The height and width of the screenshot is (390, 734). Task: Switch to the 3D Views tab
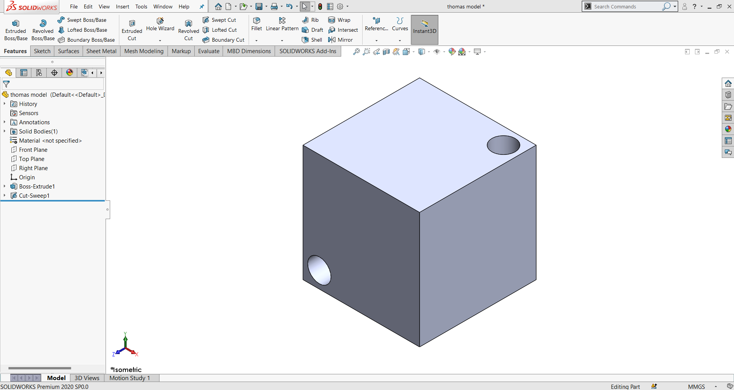coord(87,378)
